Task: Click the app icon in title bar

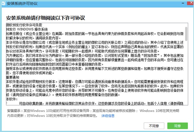Action: click(3, 3)
